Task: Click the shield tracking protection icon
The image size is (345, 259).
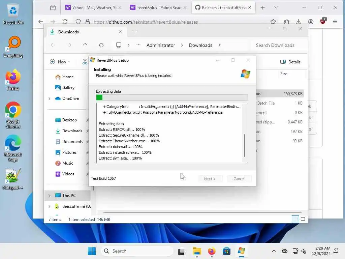Action: tap(78, 22)
